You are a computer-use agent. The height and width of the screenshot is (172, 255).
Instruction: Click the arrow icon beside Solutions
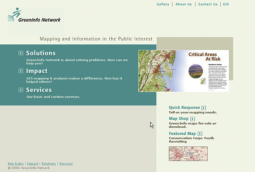[21, 53]
